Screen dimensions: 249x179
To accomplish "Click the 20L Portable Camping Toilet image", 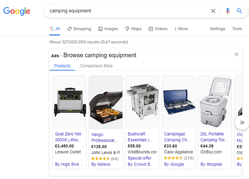I will pos(215,102).
